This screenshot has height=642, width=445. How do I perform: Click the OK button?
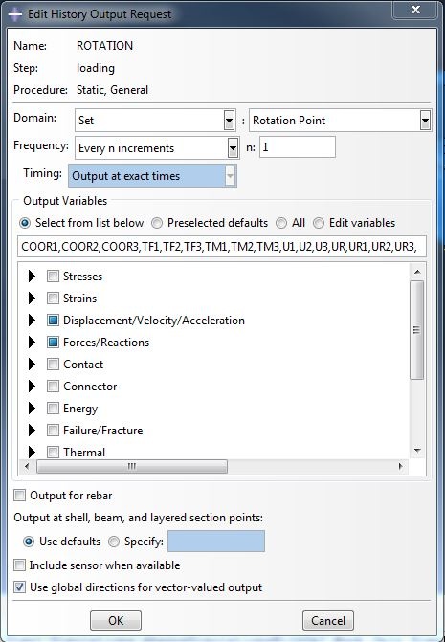[116, 621]
